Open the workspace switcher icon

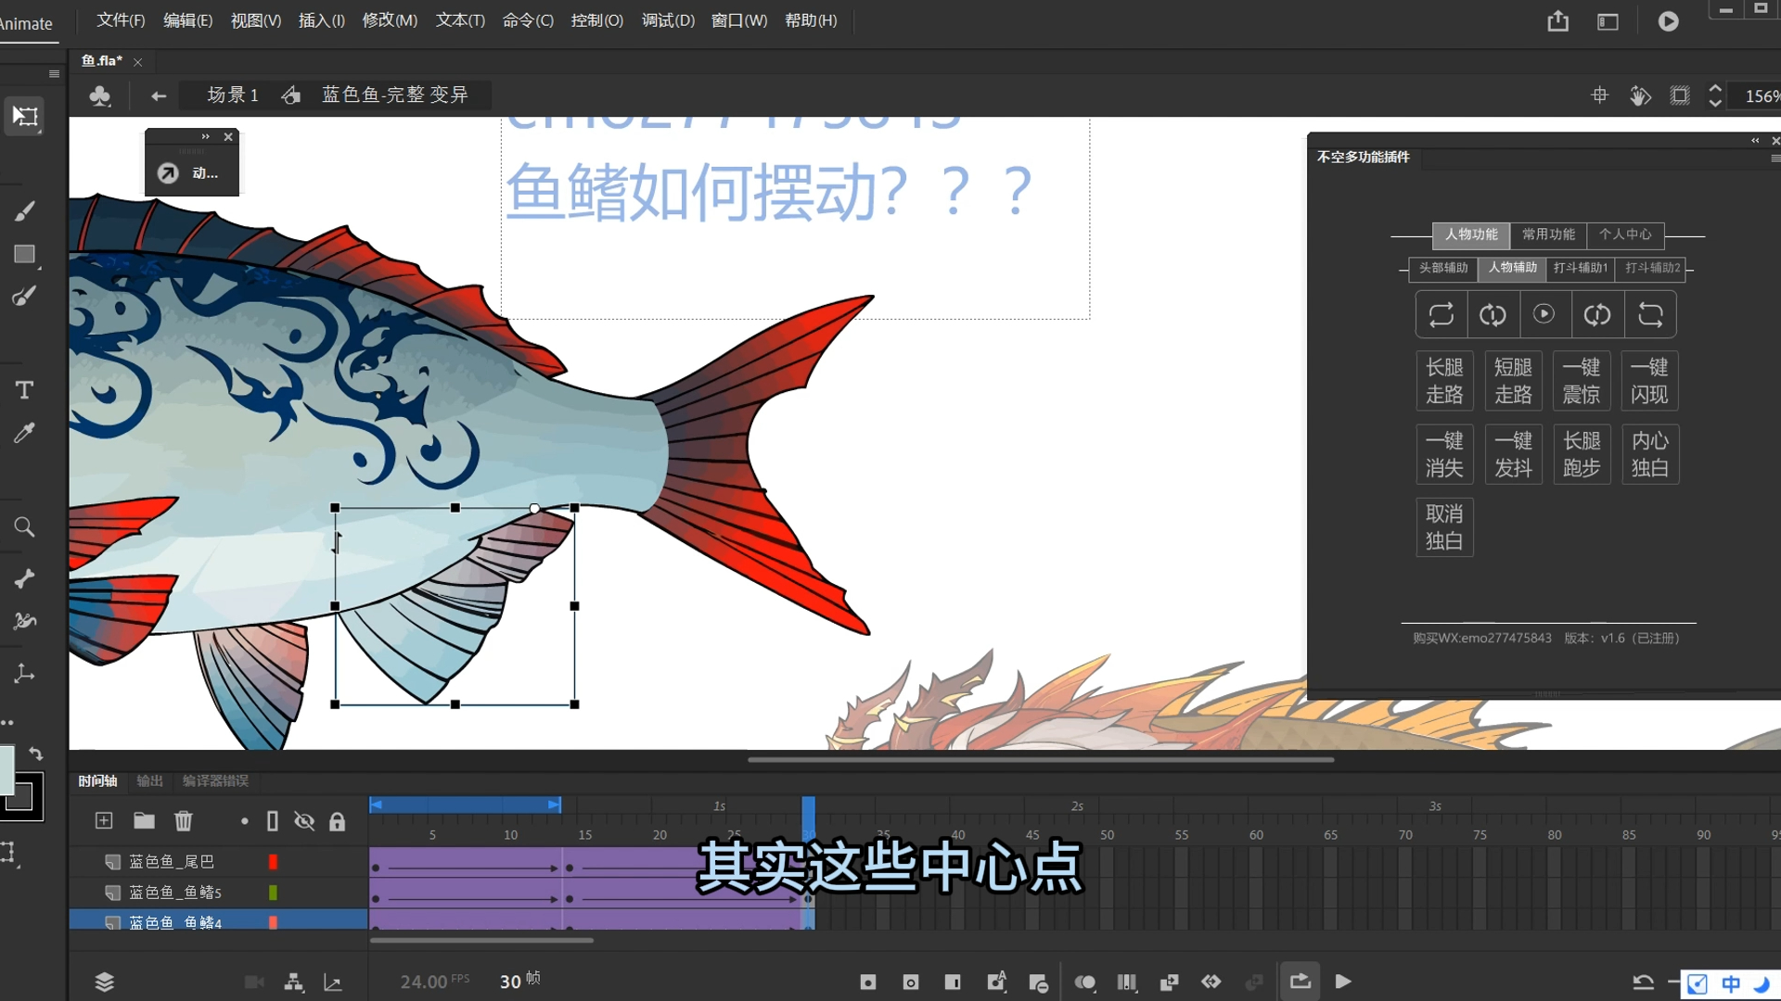tap(1608, 21)
